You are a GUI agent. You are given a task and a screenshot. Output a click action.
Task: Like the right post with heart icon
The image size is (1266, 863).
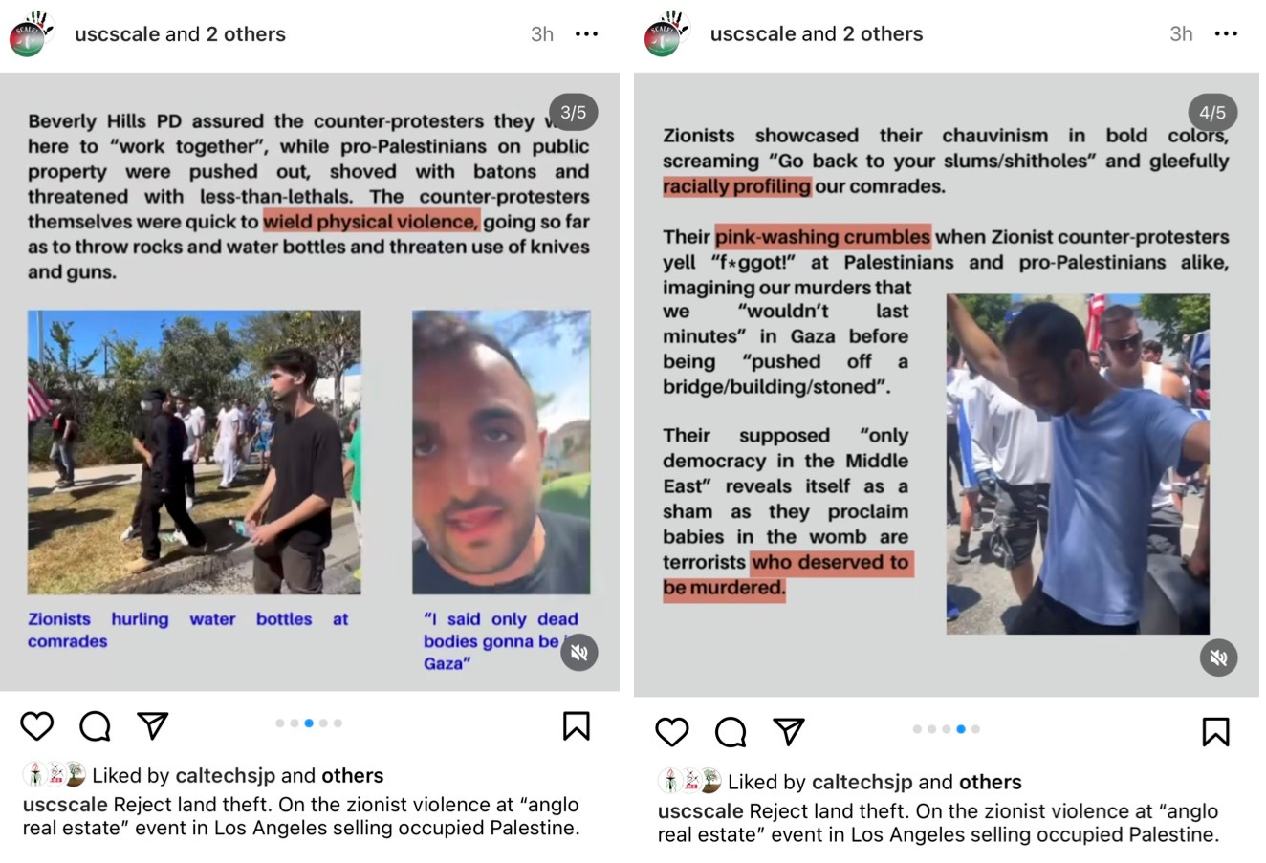point(672,732)
